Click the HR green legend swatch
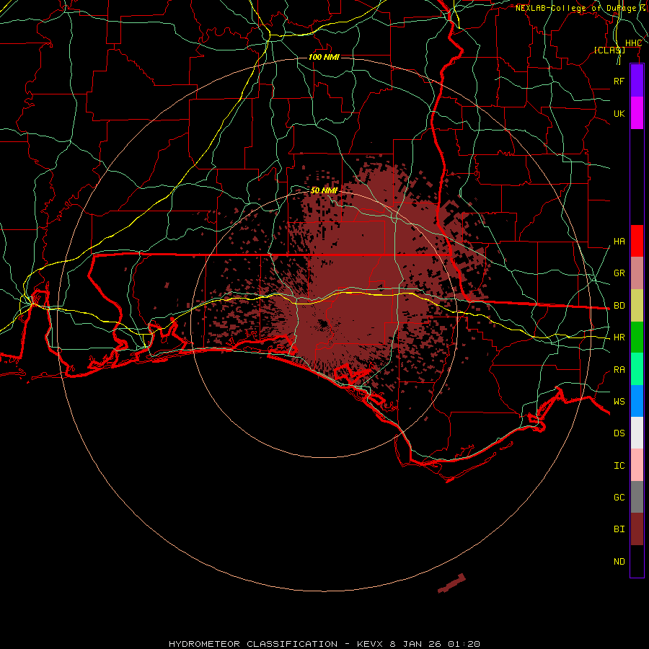 637,337
